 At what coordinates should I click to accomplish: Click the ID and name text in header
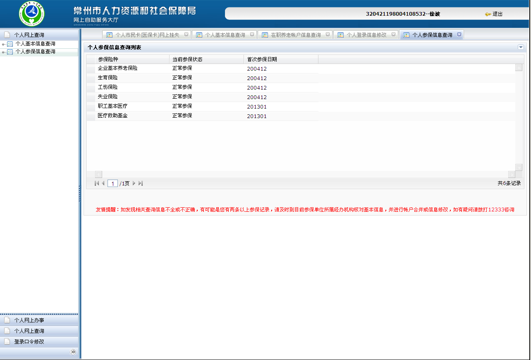click(403, 14)
